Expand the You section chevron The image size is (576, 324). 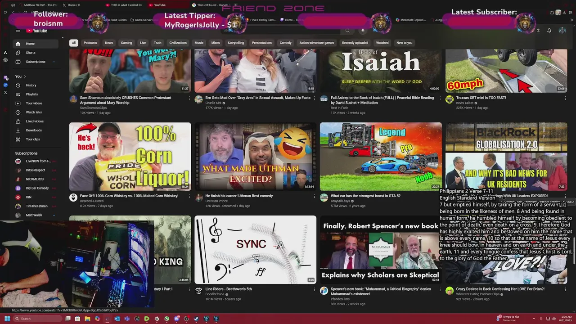(25, 76)
